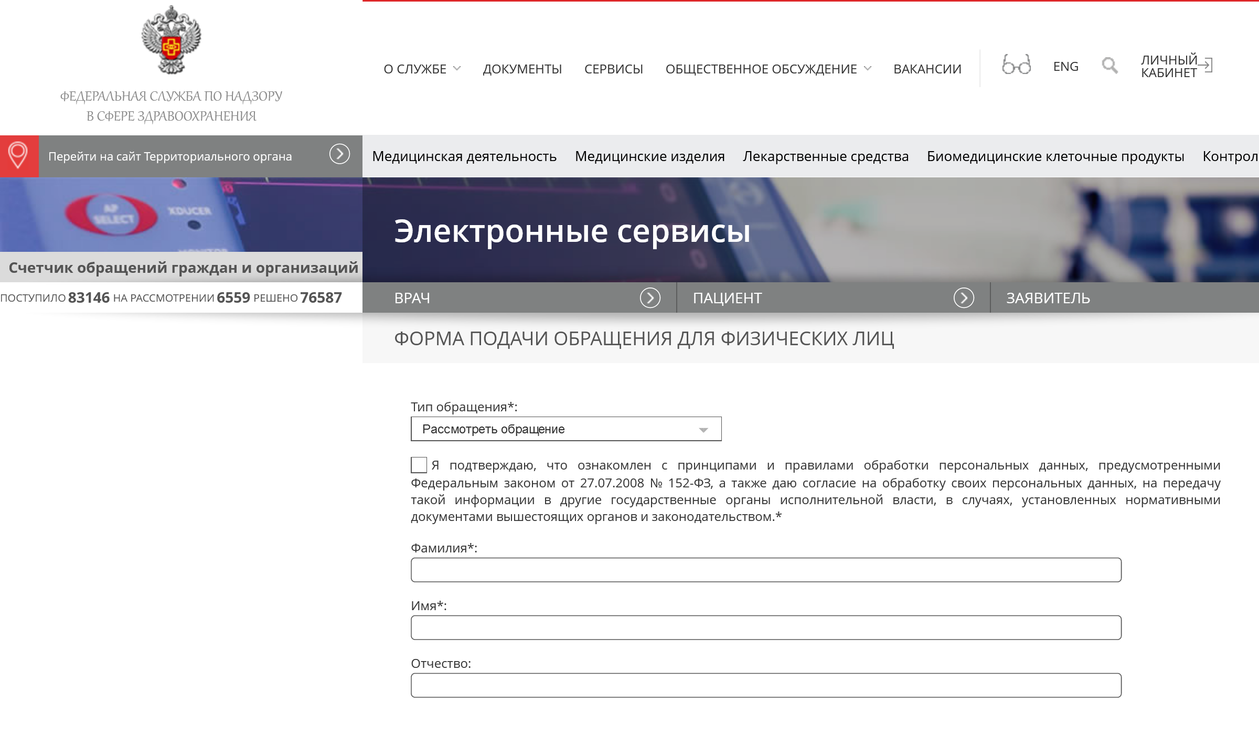Open Медицинские изделия section

650,156
